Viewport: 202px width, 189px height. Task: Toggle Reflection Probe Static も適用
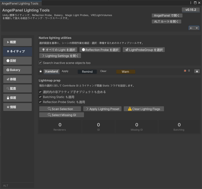click(40, 102)
